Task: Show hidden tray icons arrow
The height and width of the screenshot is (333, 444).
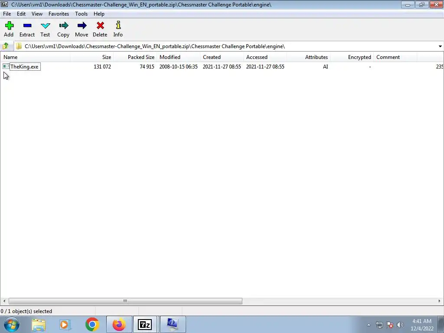Action: (x=369, y=325)
